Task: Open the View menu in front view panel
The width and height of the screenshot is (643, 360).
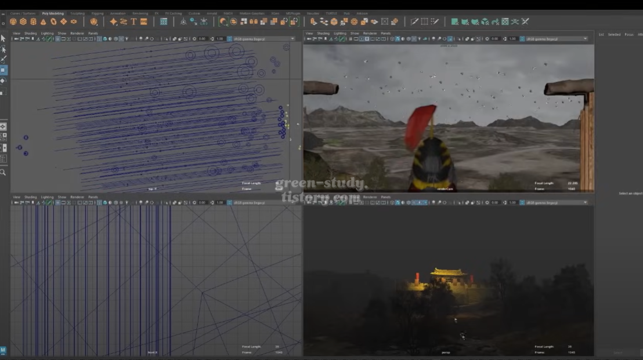Action: tap(16, 197)
